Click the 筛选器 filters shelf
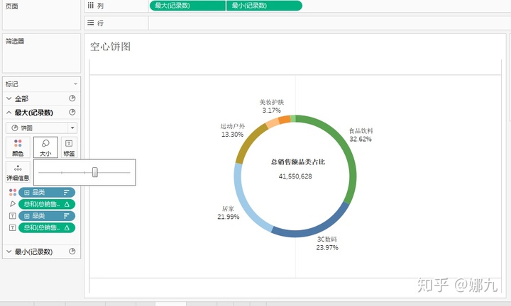 click(x=41, y=53)
